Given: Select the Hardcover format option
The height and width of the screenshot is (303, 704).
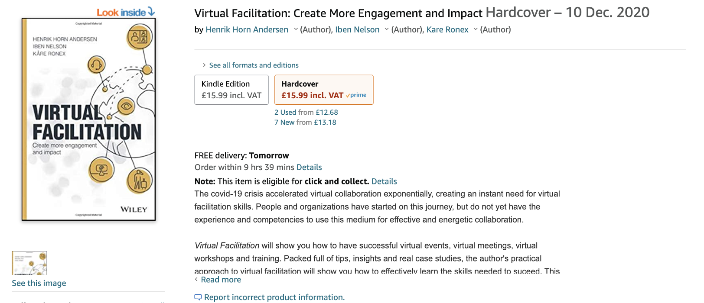Looking at the screenshot, I should click(323, 90).
